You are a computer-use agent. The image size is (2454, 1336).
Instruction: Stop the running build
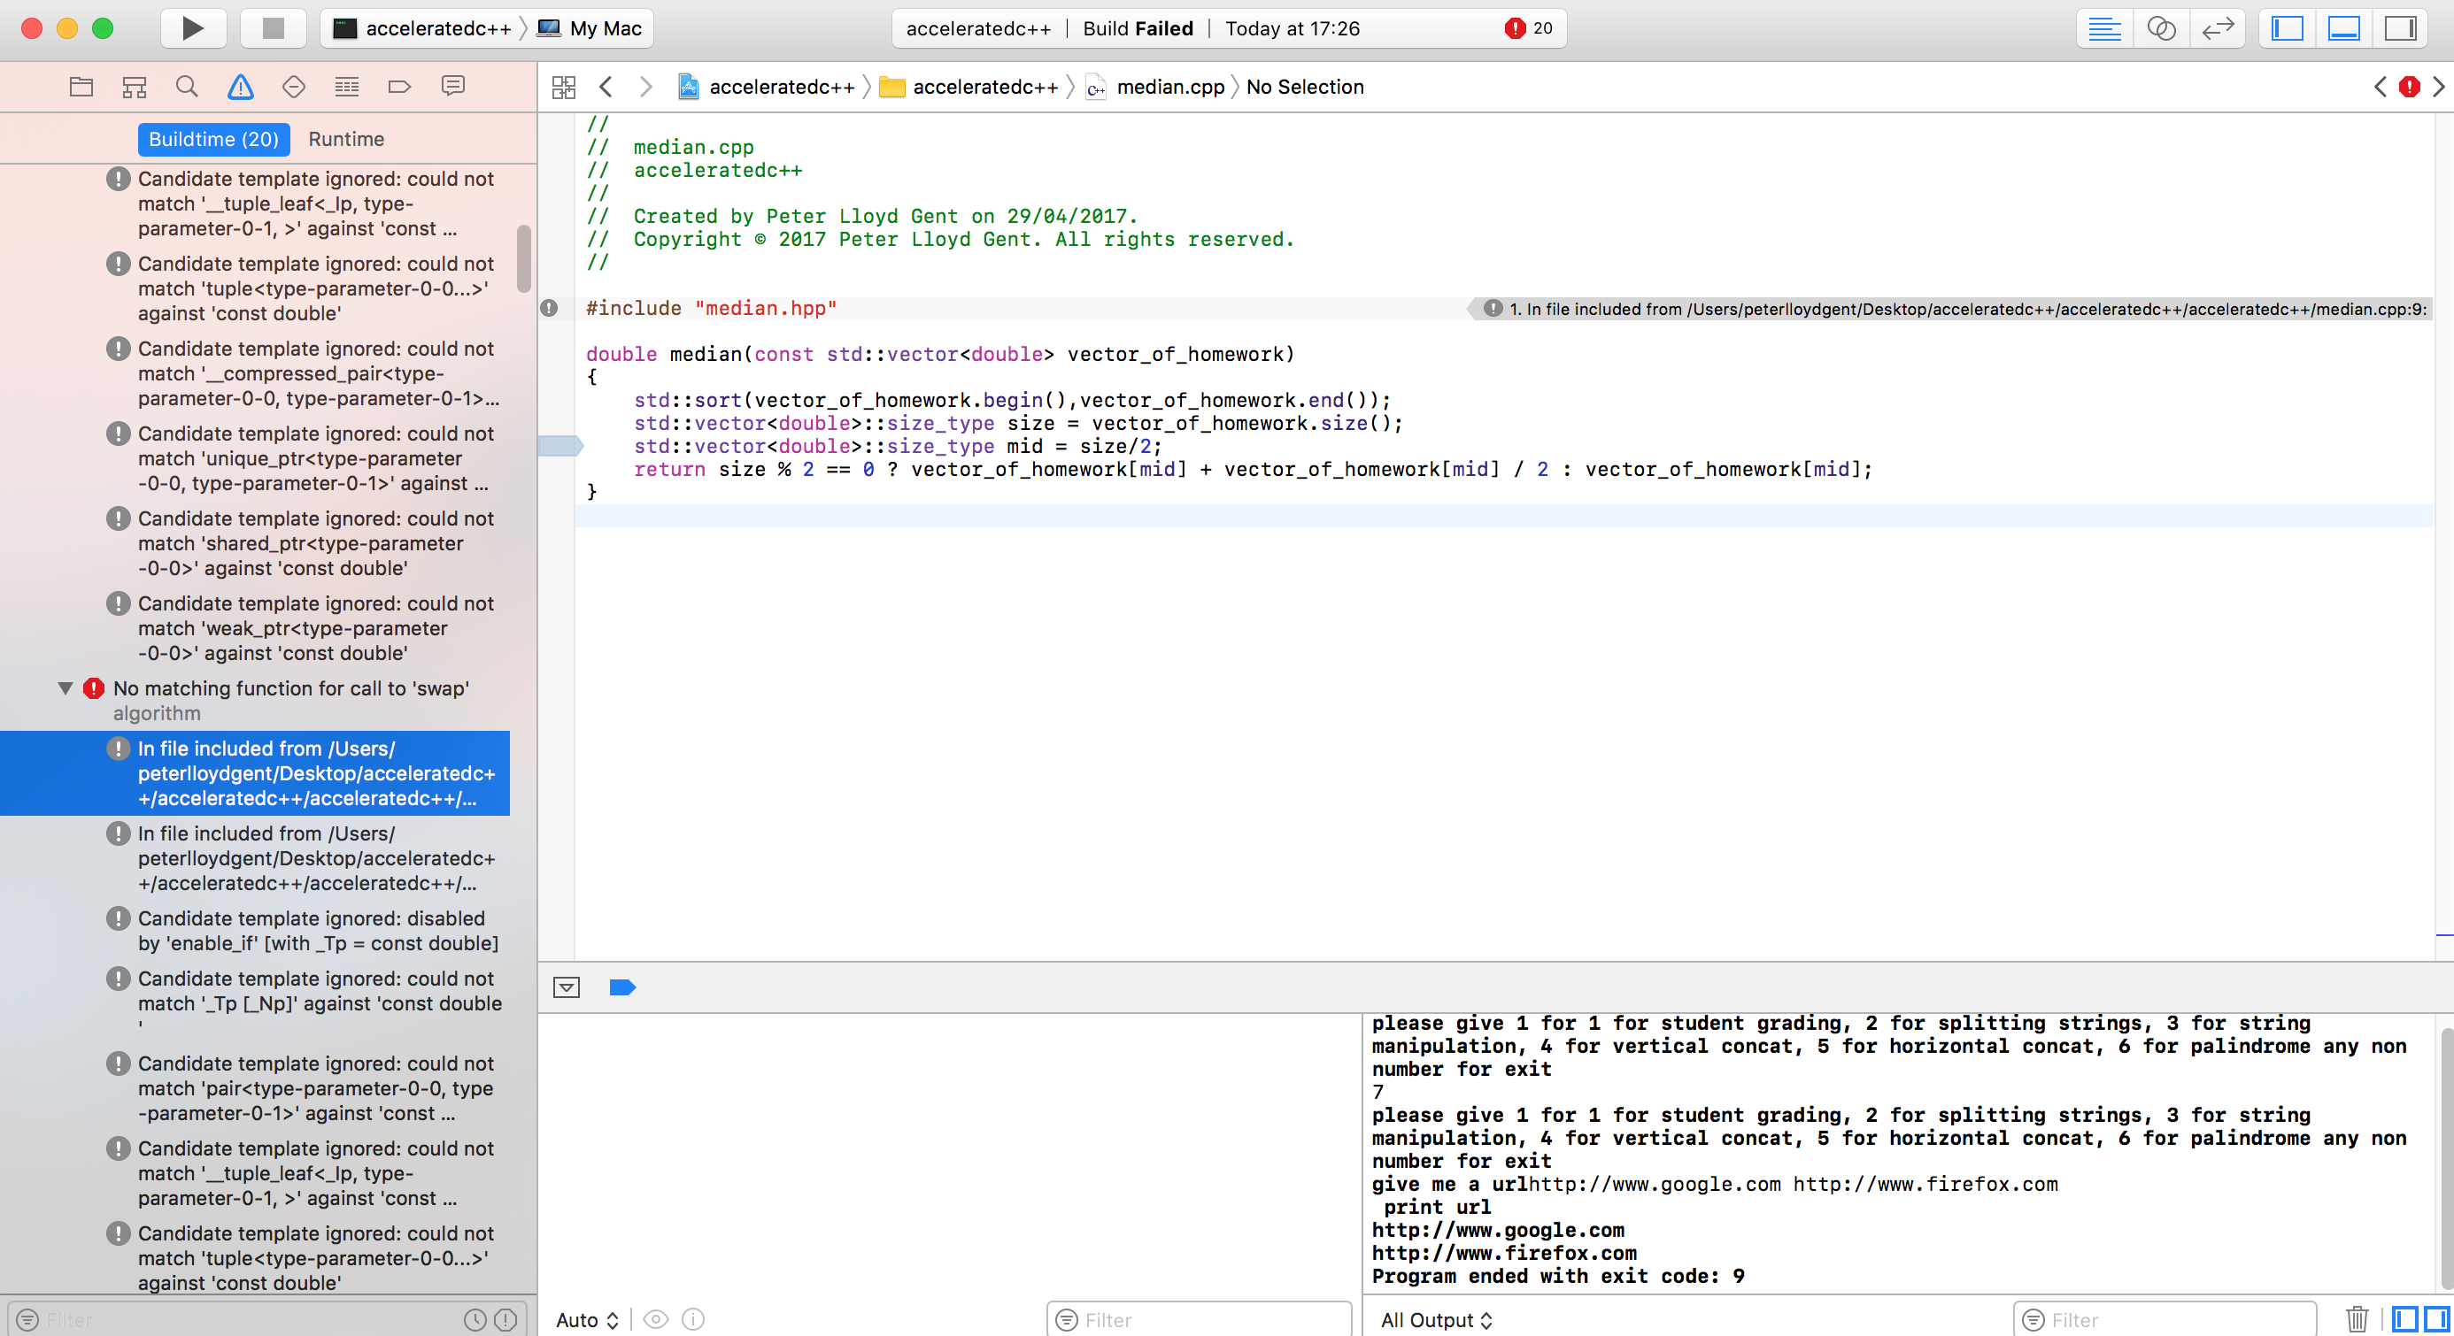(x=274, y=27)
